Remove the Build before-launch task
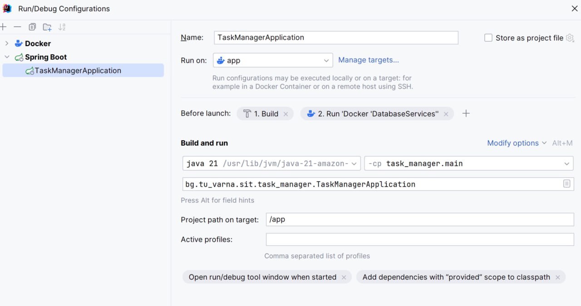The image size is (581, 306). point(286,114)
